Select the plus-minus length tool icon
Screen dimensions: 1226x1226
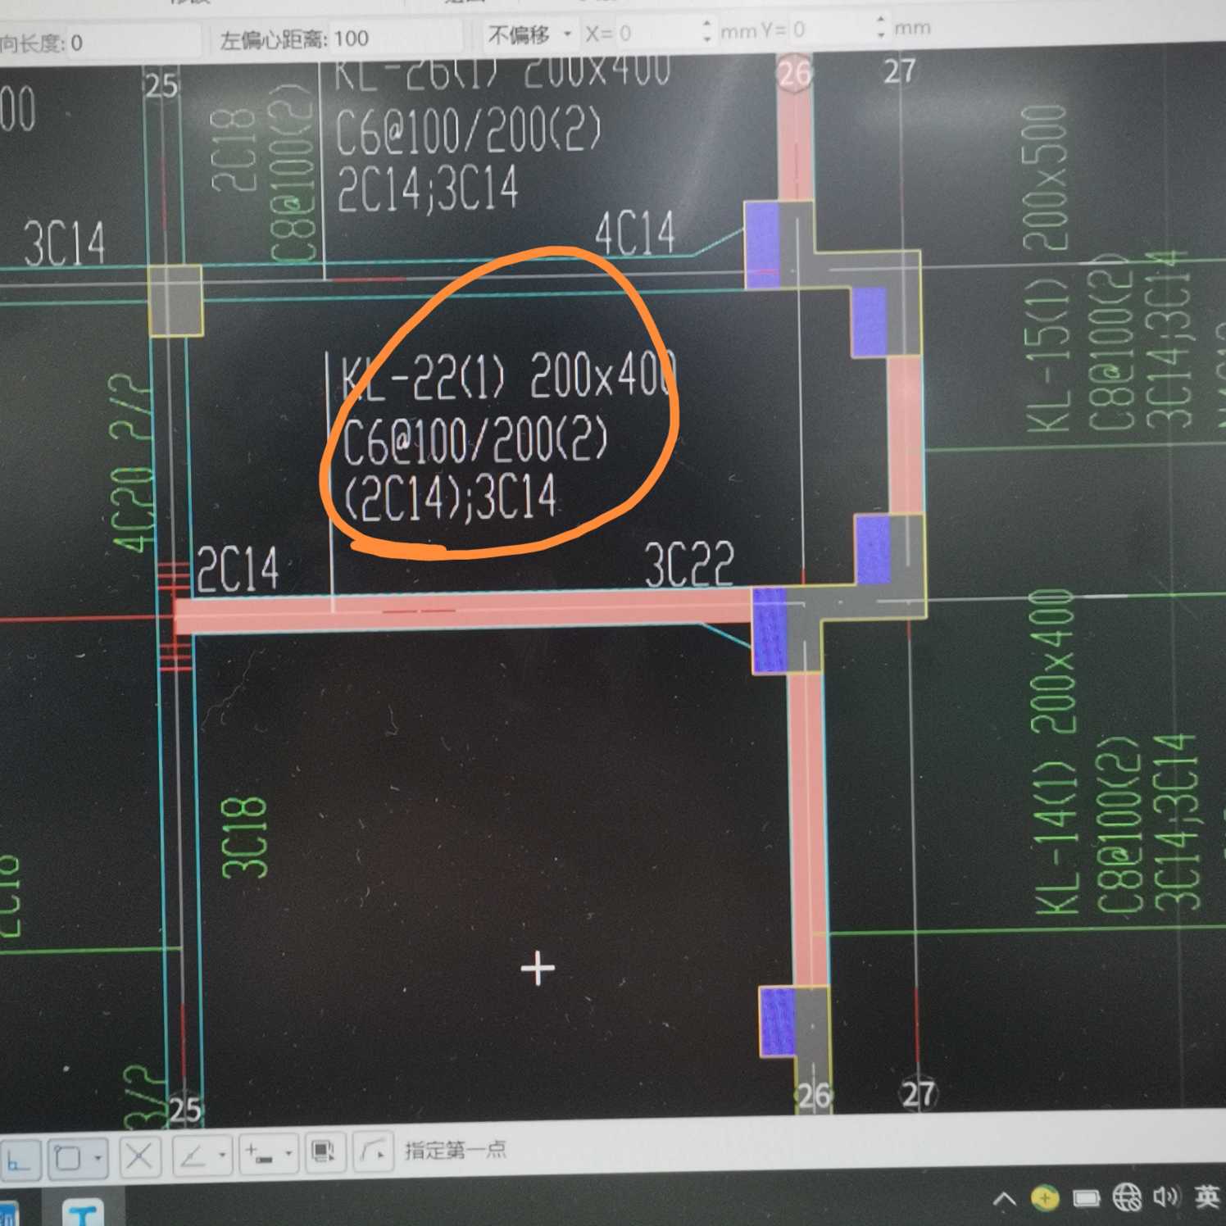click(260, 1155)
